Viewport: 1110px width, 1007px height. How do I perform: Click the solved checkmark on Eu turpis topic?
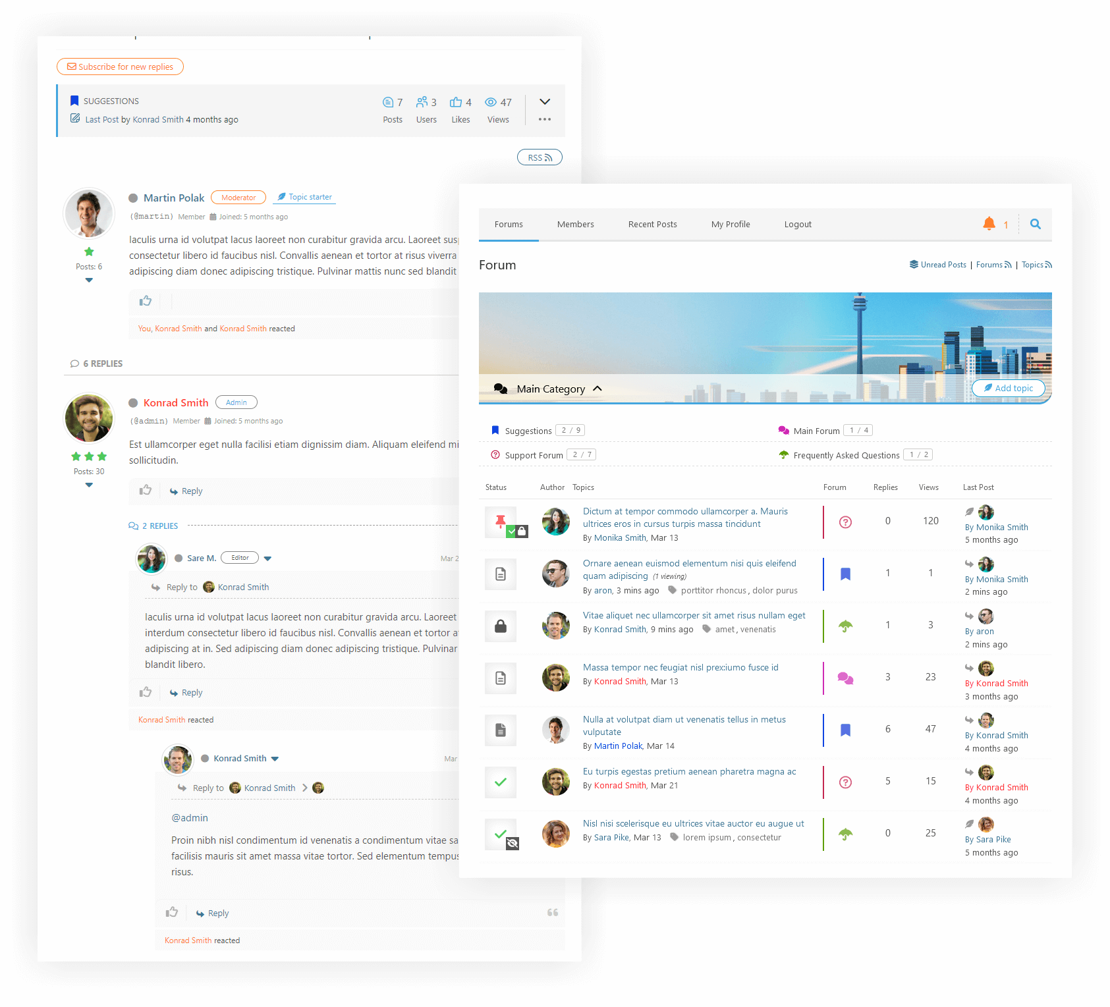point(501,782)
